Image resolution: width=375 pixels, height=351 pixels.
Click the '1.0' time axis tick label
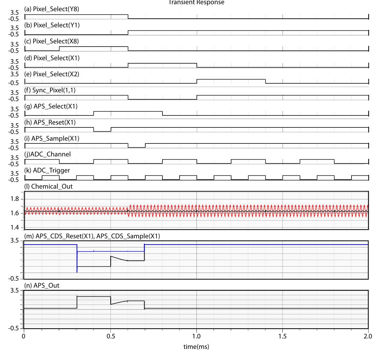click(196, 336)
